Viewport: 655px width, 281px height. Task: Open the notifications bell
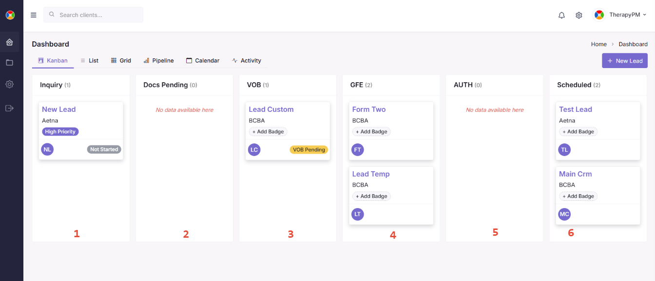tap(561, 15)
